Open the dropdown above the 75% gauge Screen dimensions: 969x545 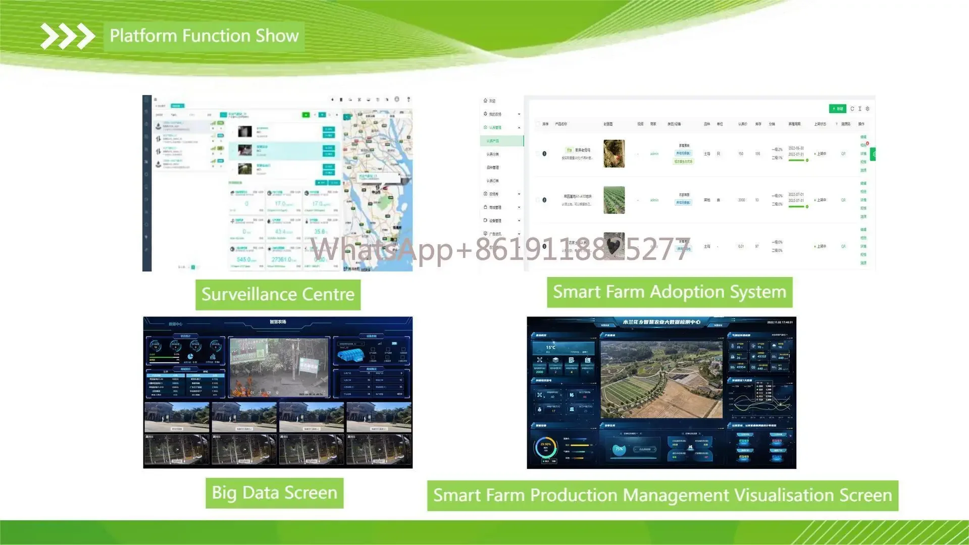pyautogui.click(x=630, y=433)
